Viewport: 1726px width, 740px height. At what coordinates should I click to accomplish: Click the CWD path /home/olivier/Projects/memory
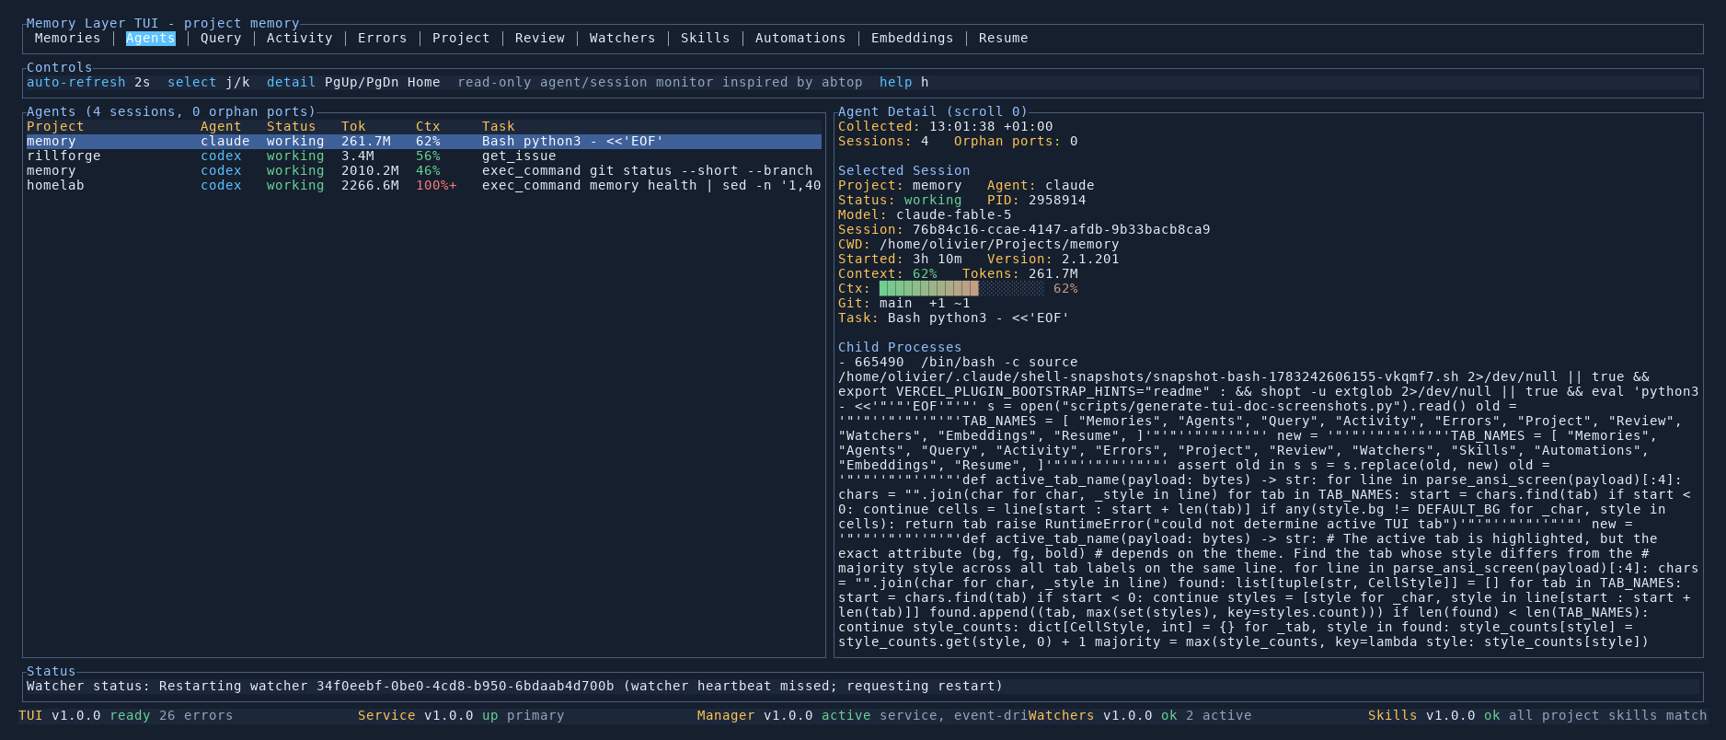tap(999, 244)
